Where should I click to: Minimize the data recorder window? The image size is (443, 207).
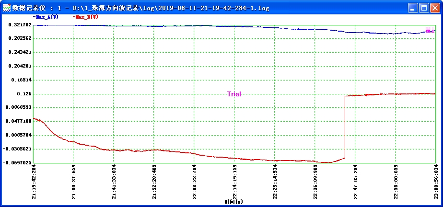[x=413, y=8]
